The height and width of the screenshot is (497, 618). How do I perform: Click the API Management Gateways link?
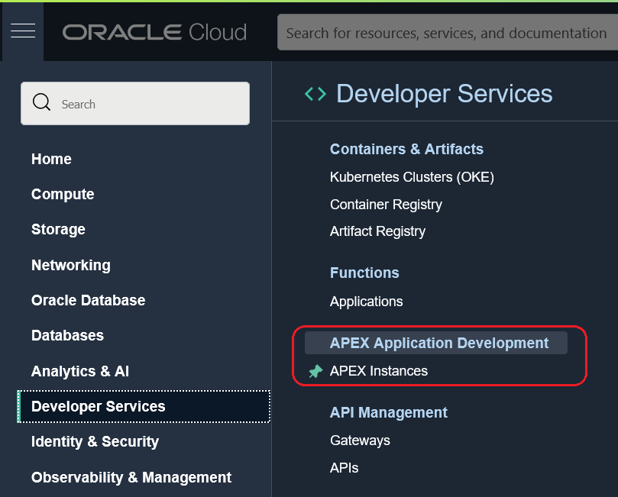pos(360,441)
